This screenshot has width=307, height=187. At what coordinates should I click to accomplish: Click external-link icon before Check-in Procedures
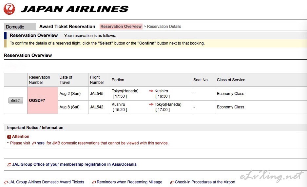172,182
